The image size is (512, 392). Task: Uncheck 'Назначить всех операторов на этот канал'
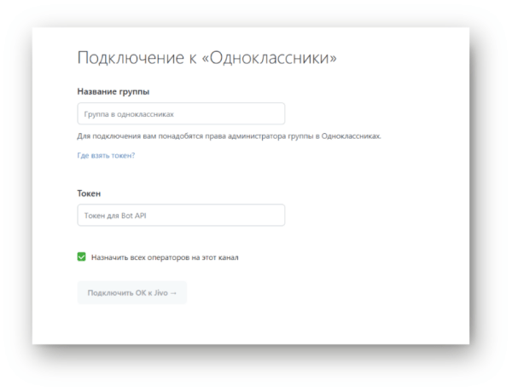click(82, 257)
